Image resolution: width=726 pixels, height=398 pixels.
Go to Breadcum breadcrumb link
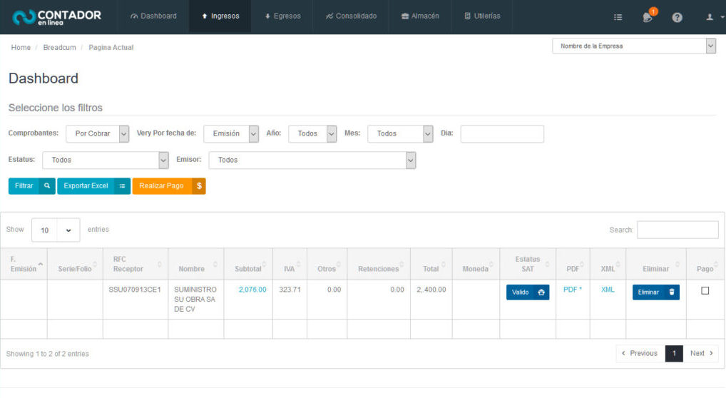coord(59,47)
